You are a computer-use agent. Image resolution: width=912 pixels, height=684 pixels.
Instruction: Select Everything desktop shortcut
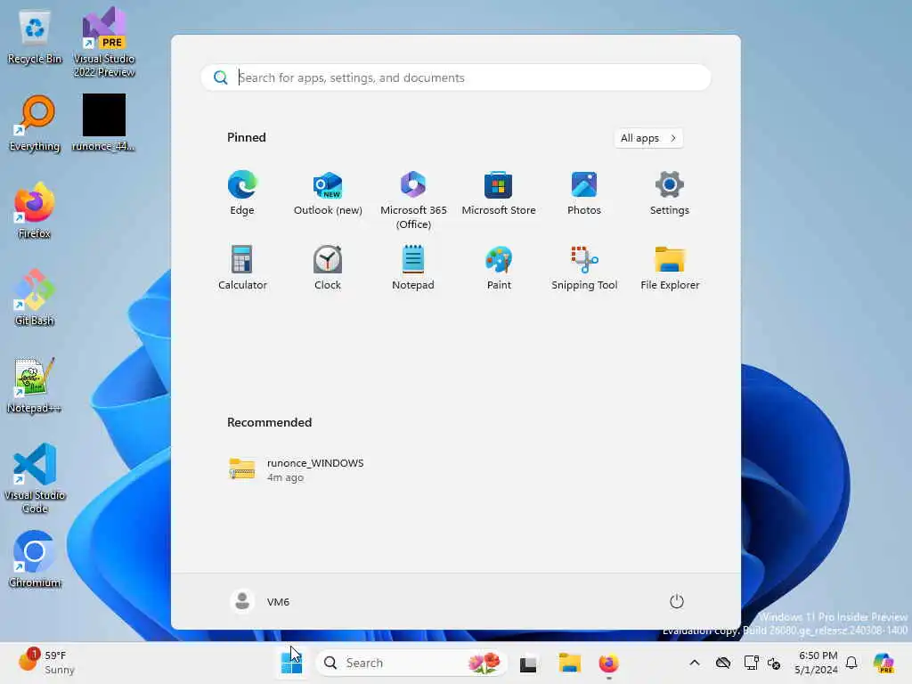click(35, 124)
